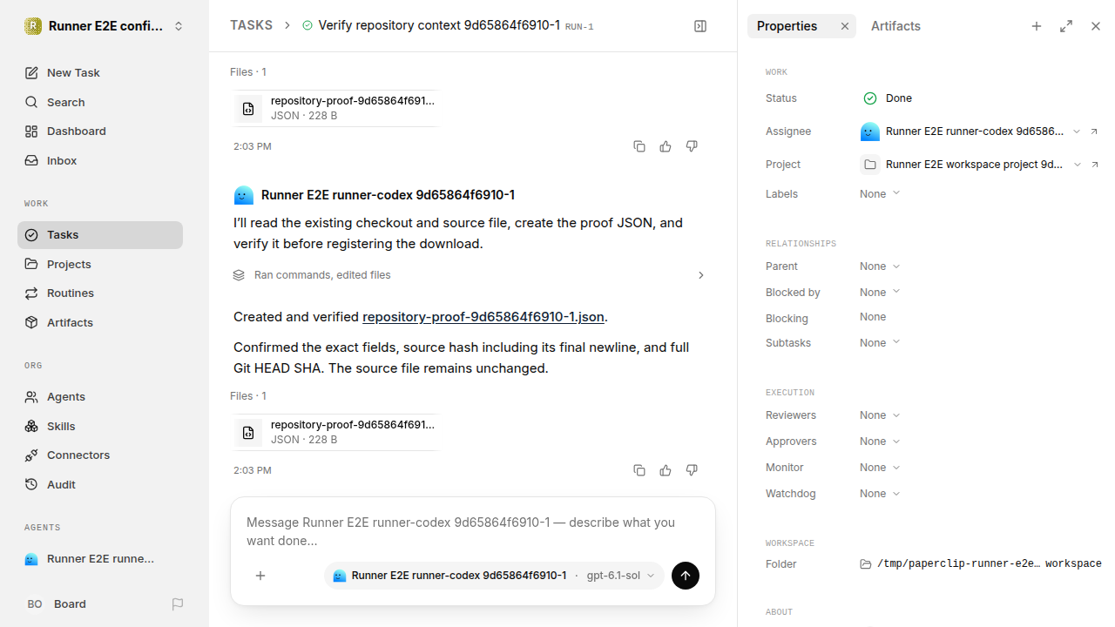Open Project in new view arrow icon
Image resolution: width=1115 pixels, height=627 pixels.
point(1095,165)
